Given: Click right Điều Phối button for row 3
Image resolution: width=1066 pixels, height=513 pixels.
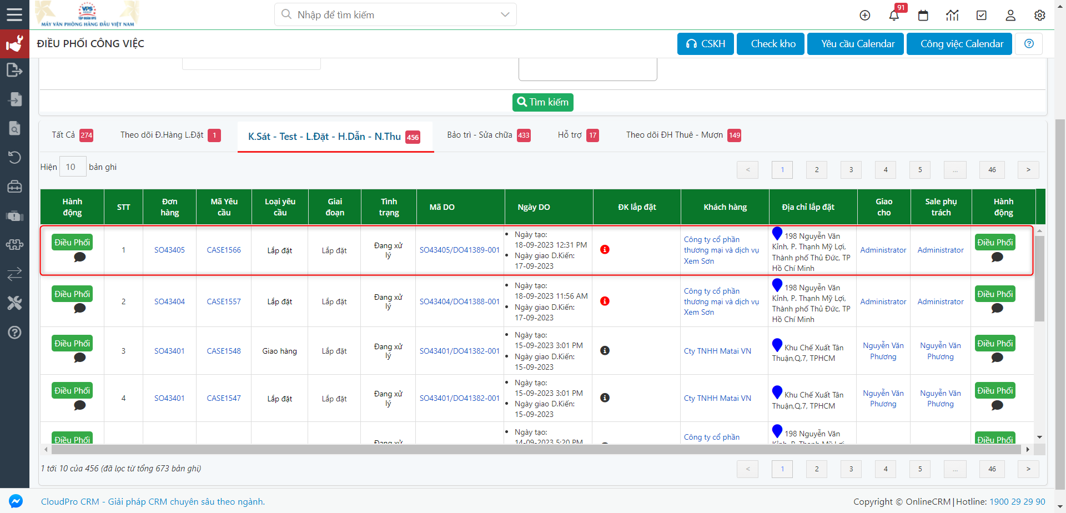Looking at the screenshot, I should click(x=995, y=344).
